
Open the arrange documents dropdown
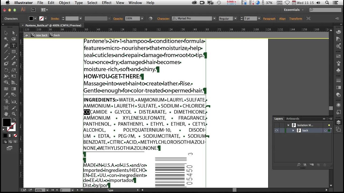(44, 10)
